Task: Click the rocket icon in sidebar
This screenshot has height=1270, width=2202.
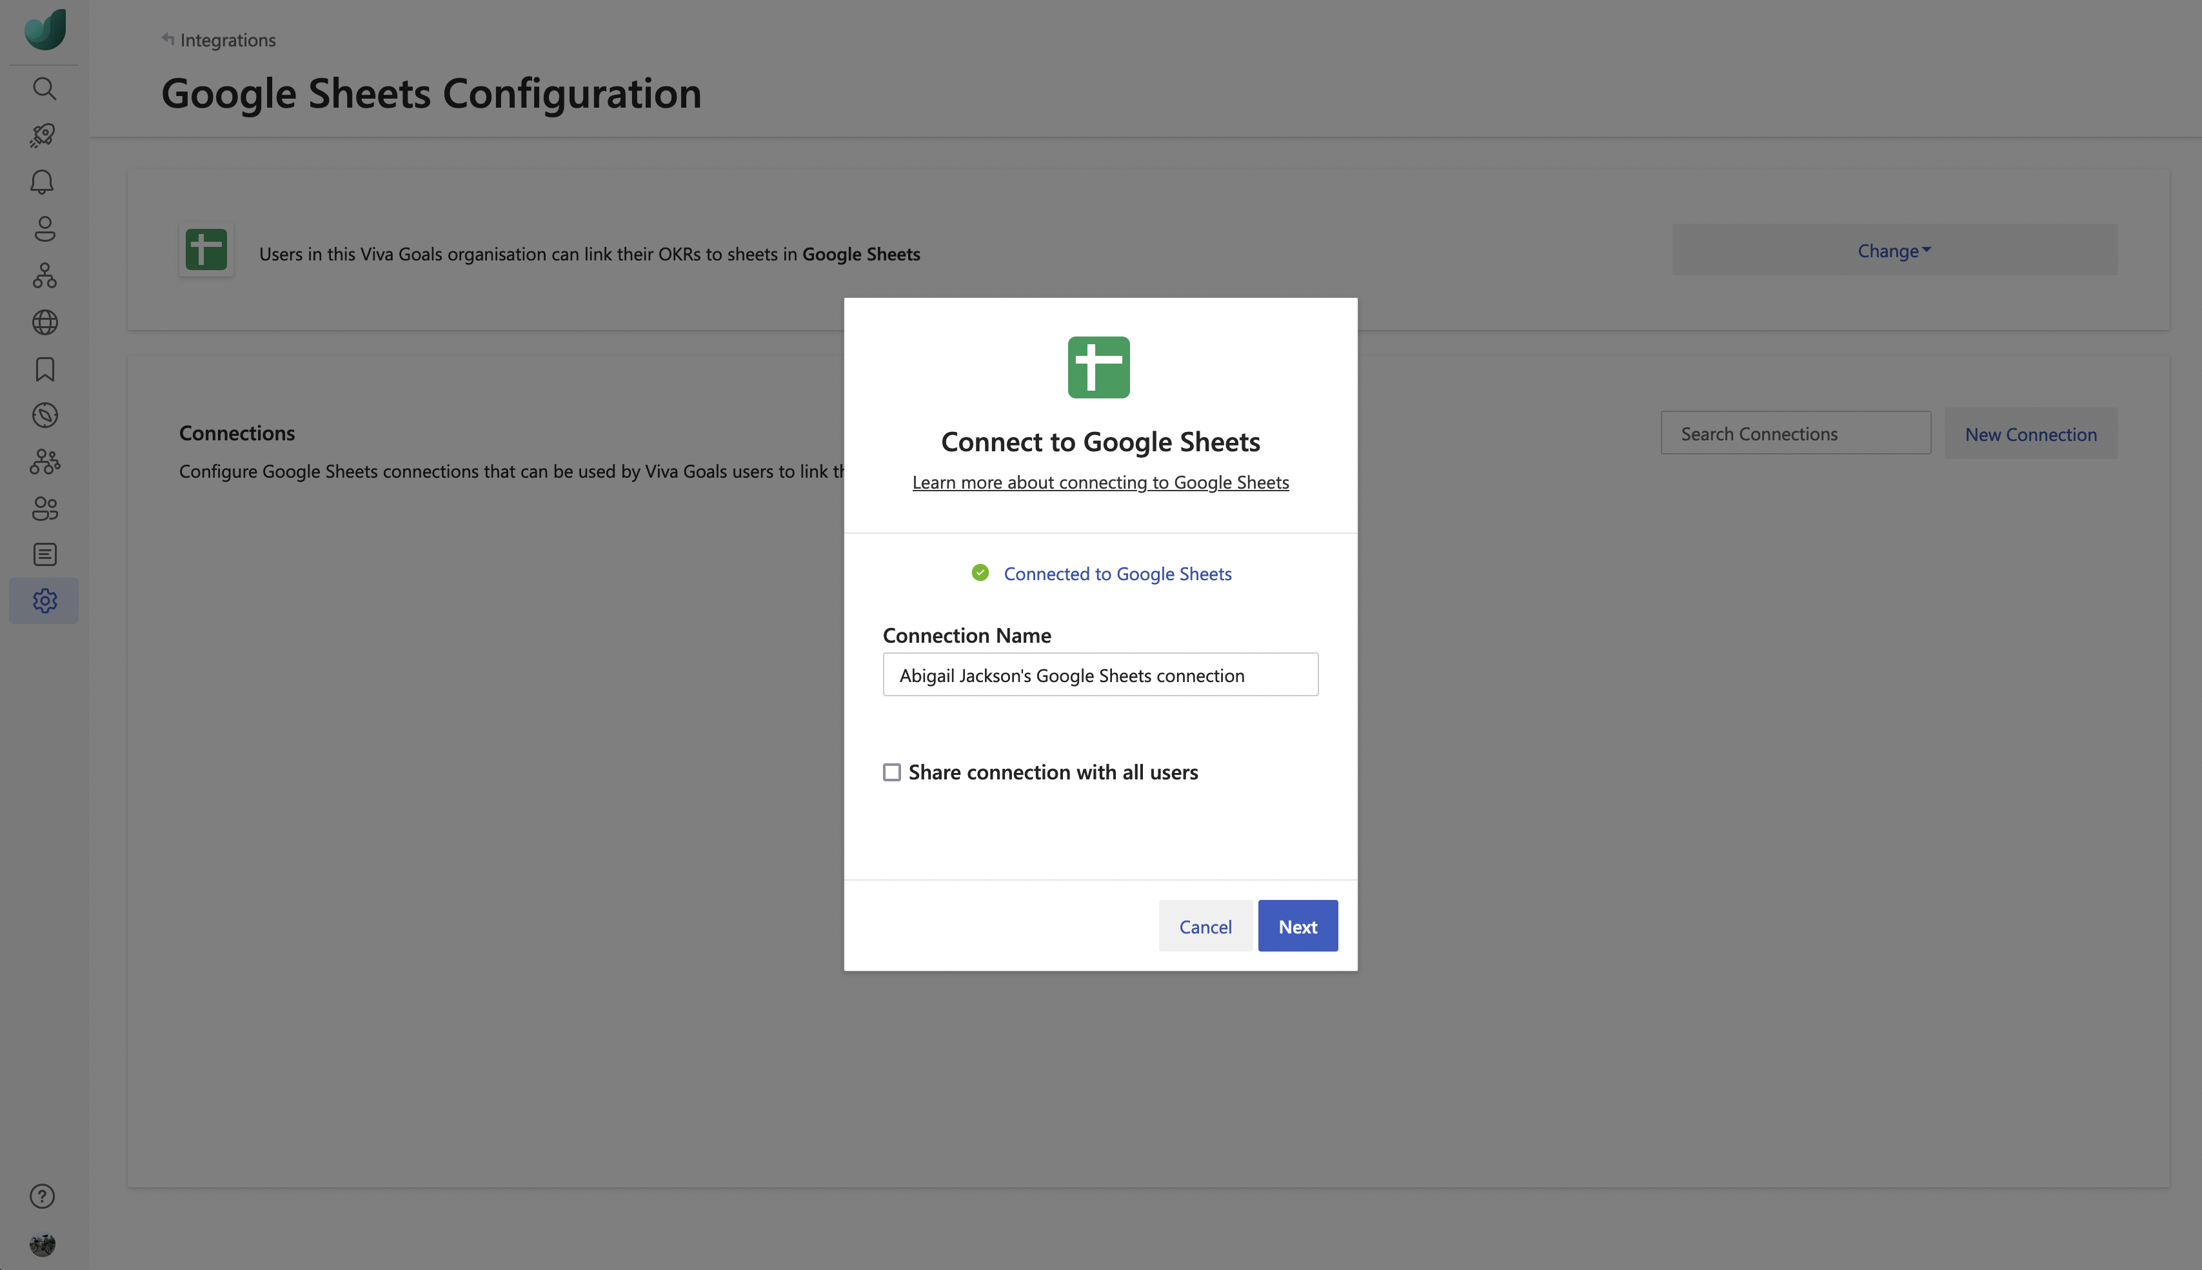Action: coord(44,135)
